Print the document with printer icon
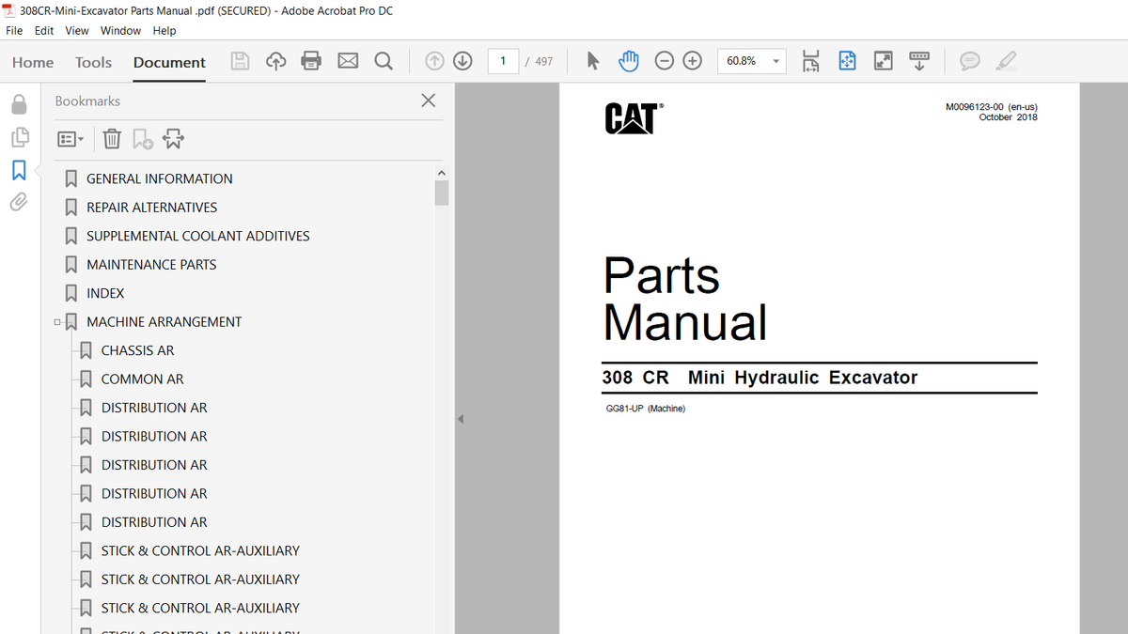 311,61
